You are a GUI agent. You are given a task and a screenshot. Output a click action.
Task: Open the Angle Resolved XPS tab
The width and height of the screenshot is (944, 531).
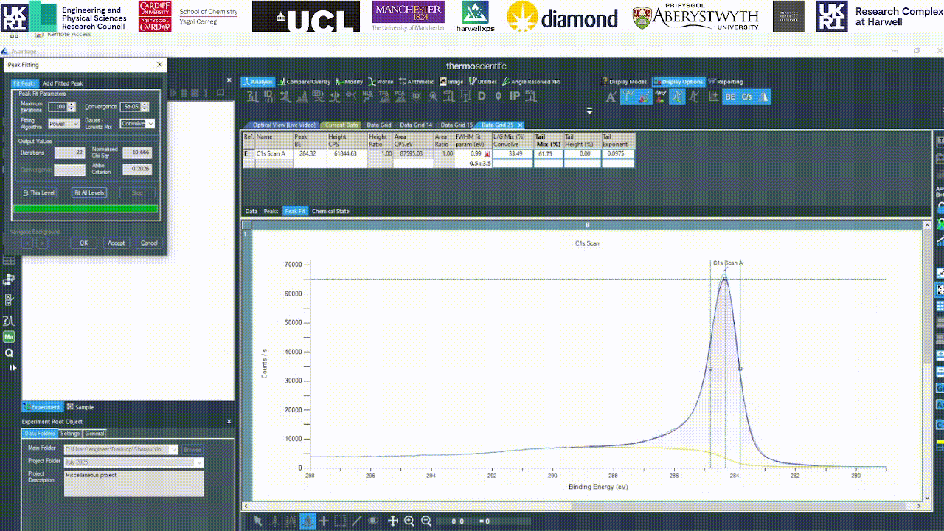(x=532, y=82)
